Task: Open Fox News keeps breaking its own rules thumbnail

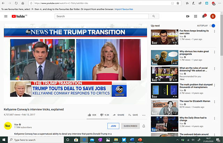Action: 164,37
